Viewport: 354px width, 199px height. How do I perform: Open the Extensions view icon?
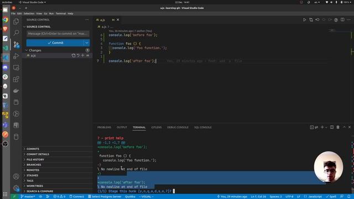tap(16, 79)
